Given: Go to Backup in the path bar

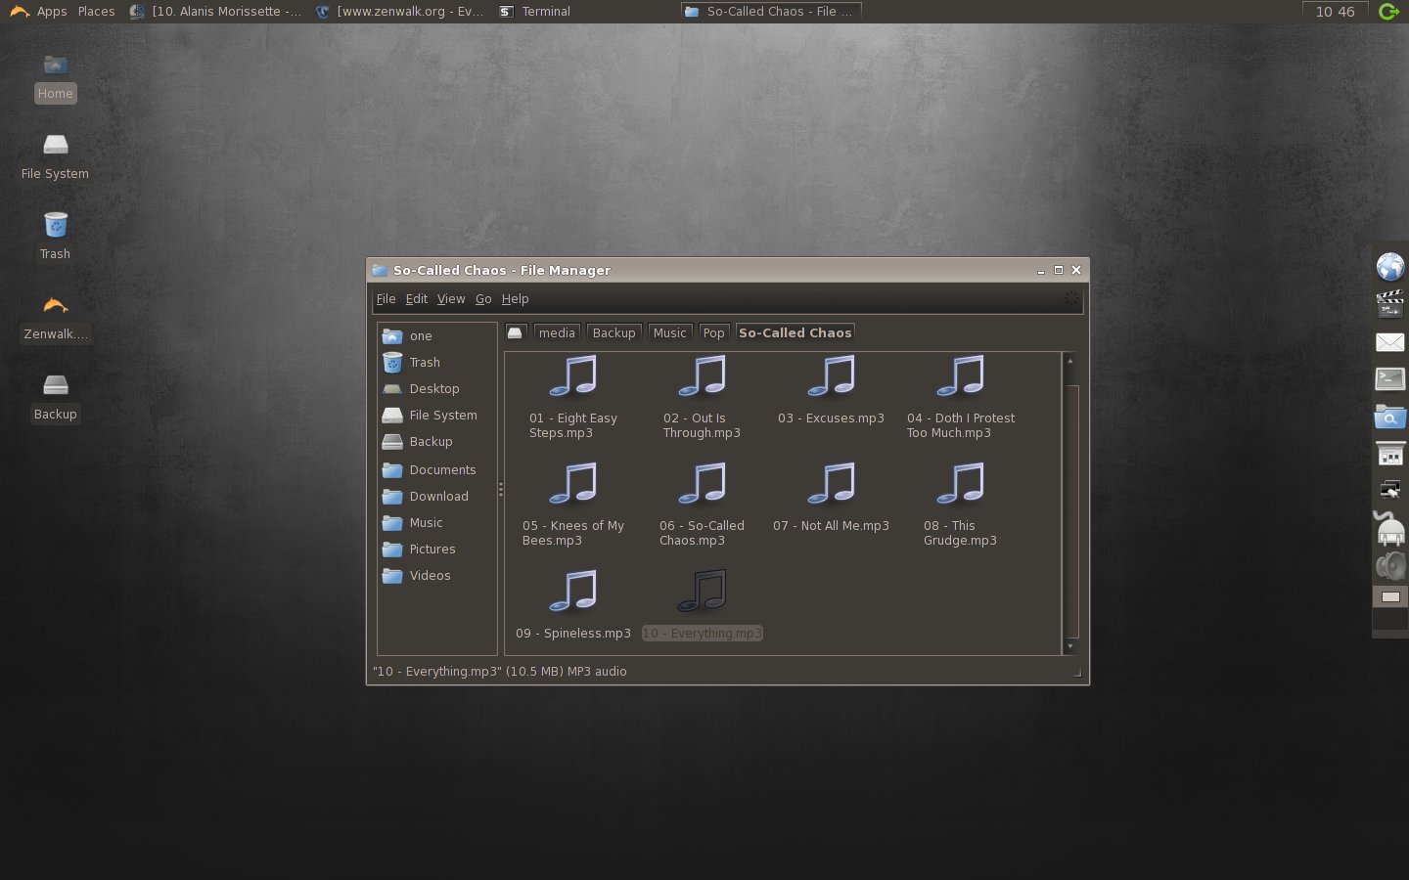Looking at the screenshot, I should 614,332.
